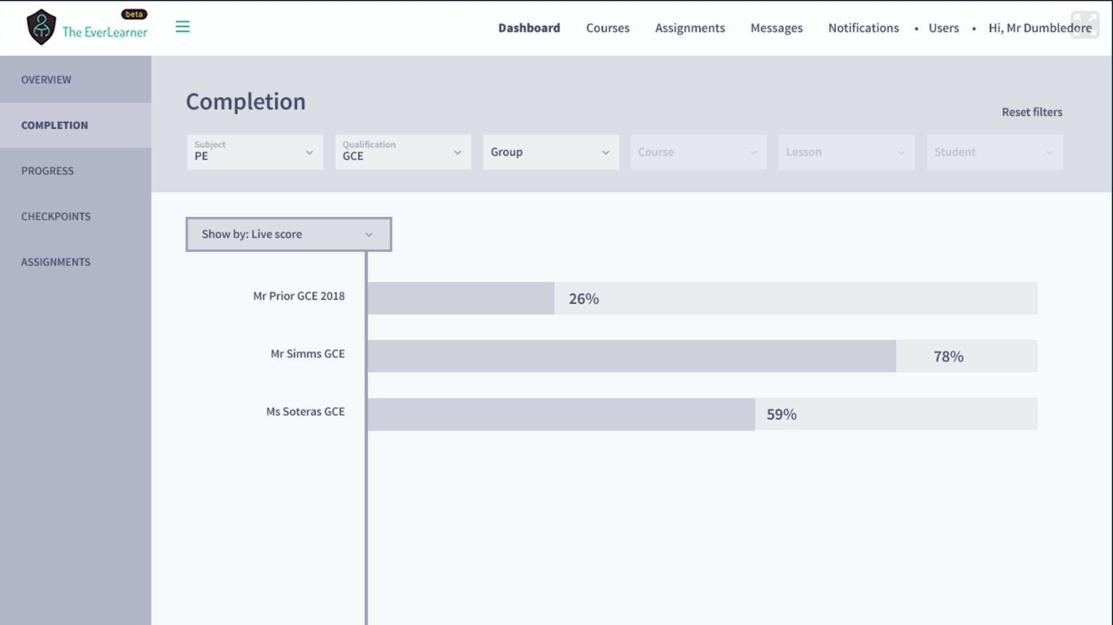Click The EverLearner shield logo
Viewport: 1113px width, 625px height.
coord(41,27)
